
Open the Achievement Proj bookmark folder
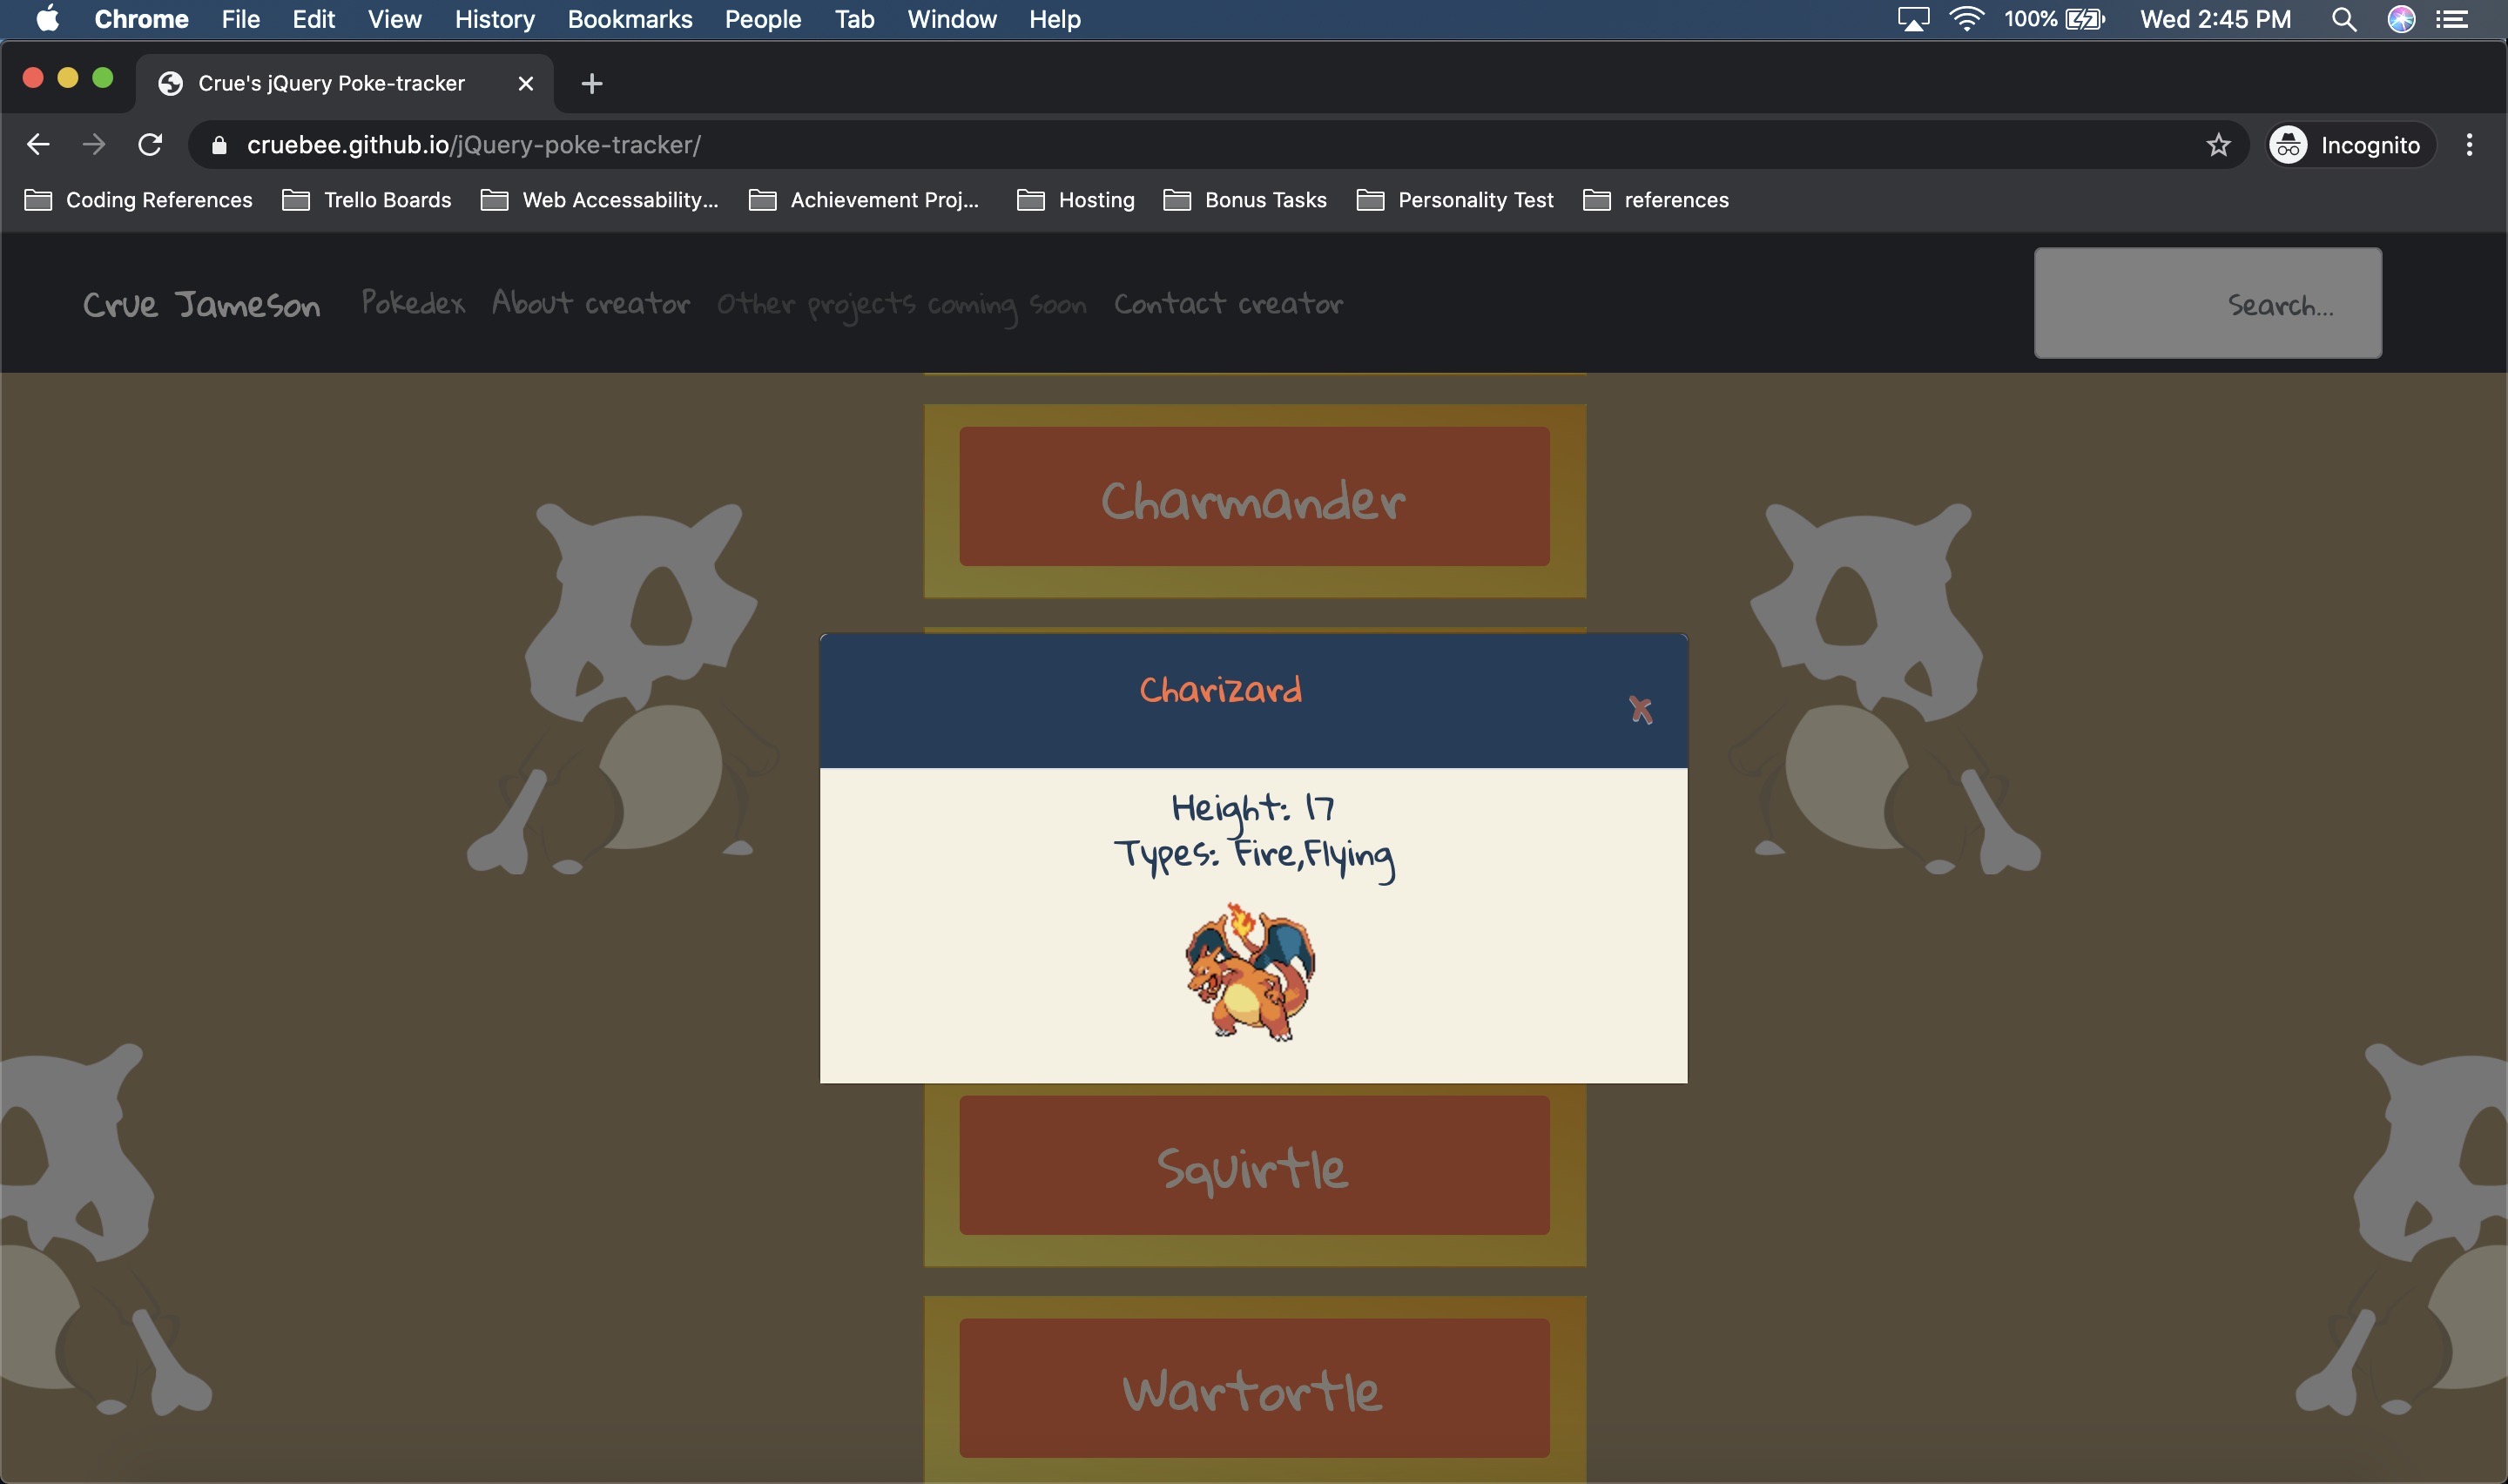pyautogui.click(x=865, y=200)
